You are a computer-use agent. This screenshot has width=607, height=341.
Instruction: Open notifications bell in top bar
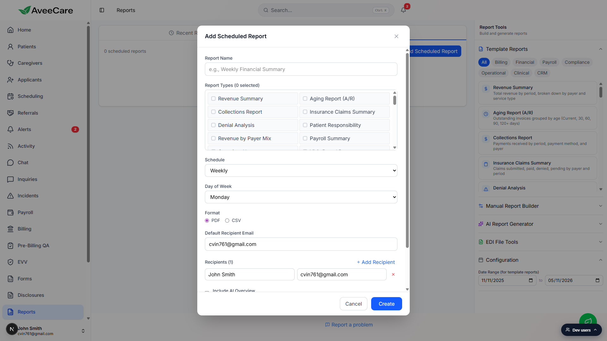click(x=403, y=10)
